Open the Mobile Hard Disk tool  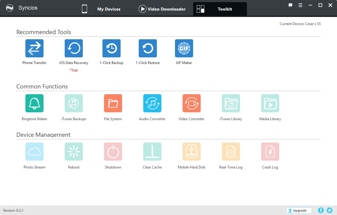tap(192, 152)
